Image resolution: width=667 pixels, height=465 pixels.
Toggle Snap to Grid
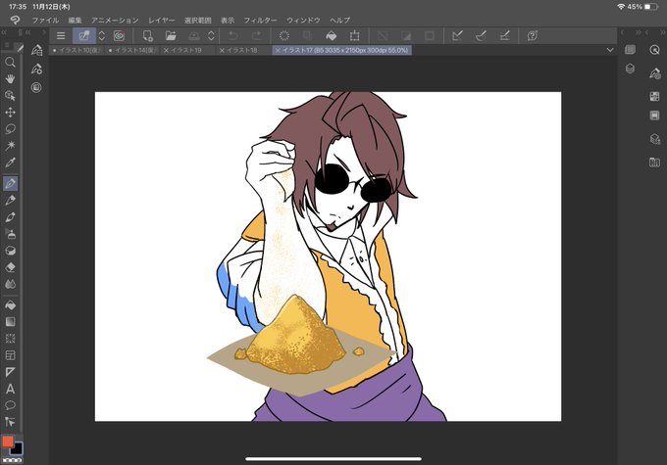[x=504, y=35]
